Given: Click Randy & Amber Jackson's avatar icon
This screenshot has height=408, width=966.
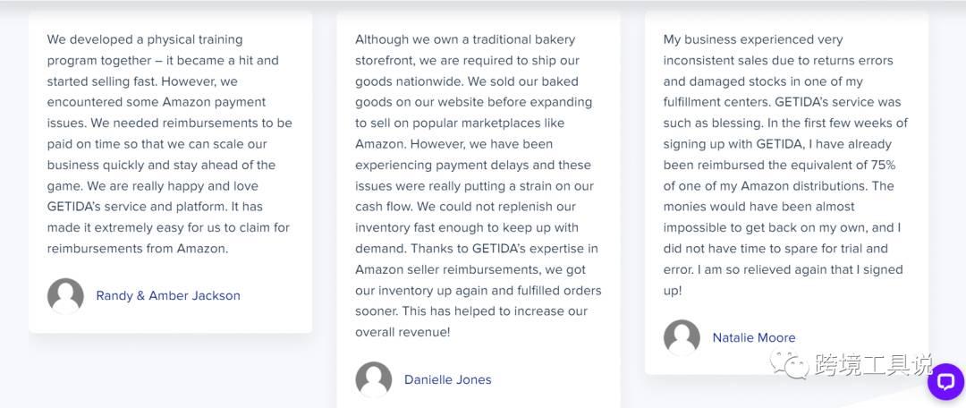Looking at the screenshot, I should click(65, 296).
